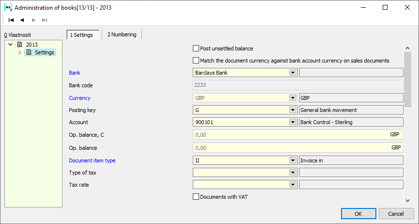
Task: Confirm with the OK button
Action: click(x=358, y=213)
